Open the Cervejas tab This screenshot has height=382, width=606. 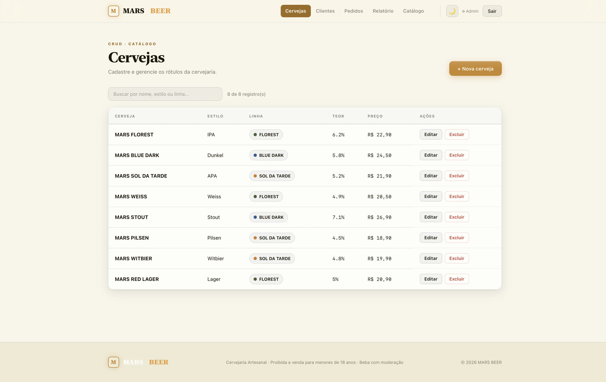[296, 11]
